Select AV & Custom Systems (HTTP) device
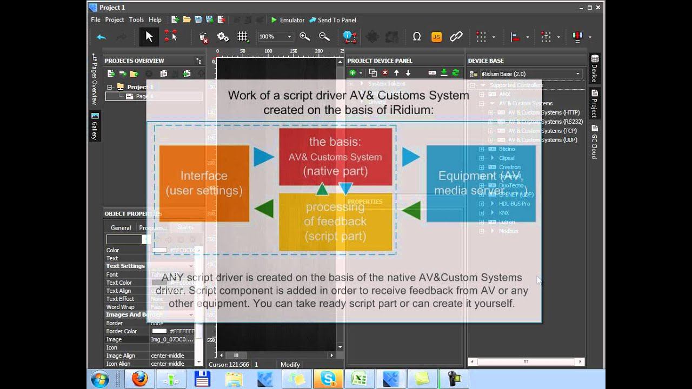This screenshot has width=692, height=389. pos(543,112)
